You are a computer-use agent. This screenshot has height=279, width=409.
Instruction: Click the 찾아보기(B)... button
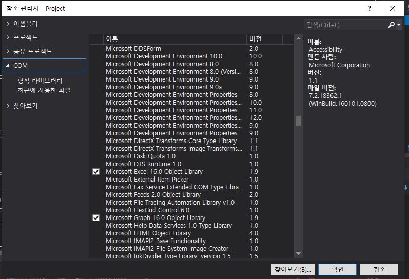click(293, 269)
